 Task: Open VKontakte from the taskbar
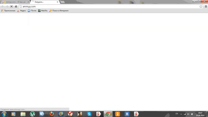[x=127, y=114]
